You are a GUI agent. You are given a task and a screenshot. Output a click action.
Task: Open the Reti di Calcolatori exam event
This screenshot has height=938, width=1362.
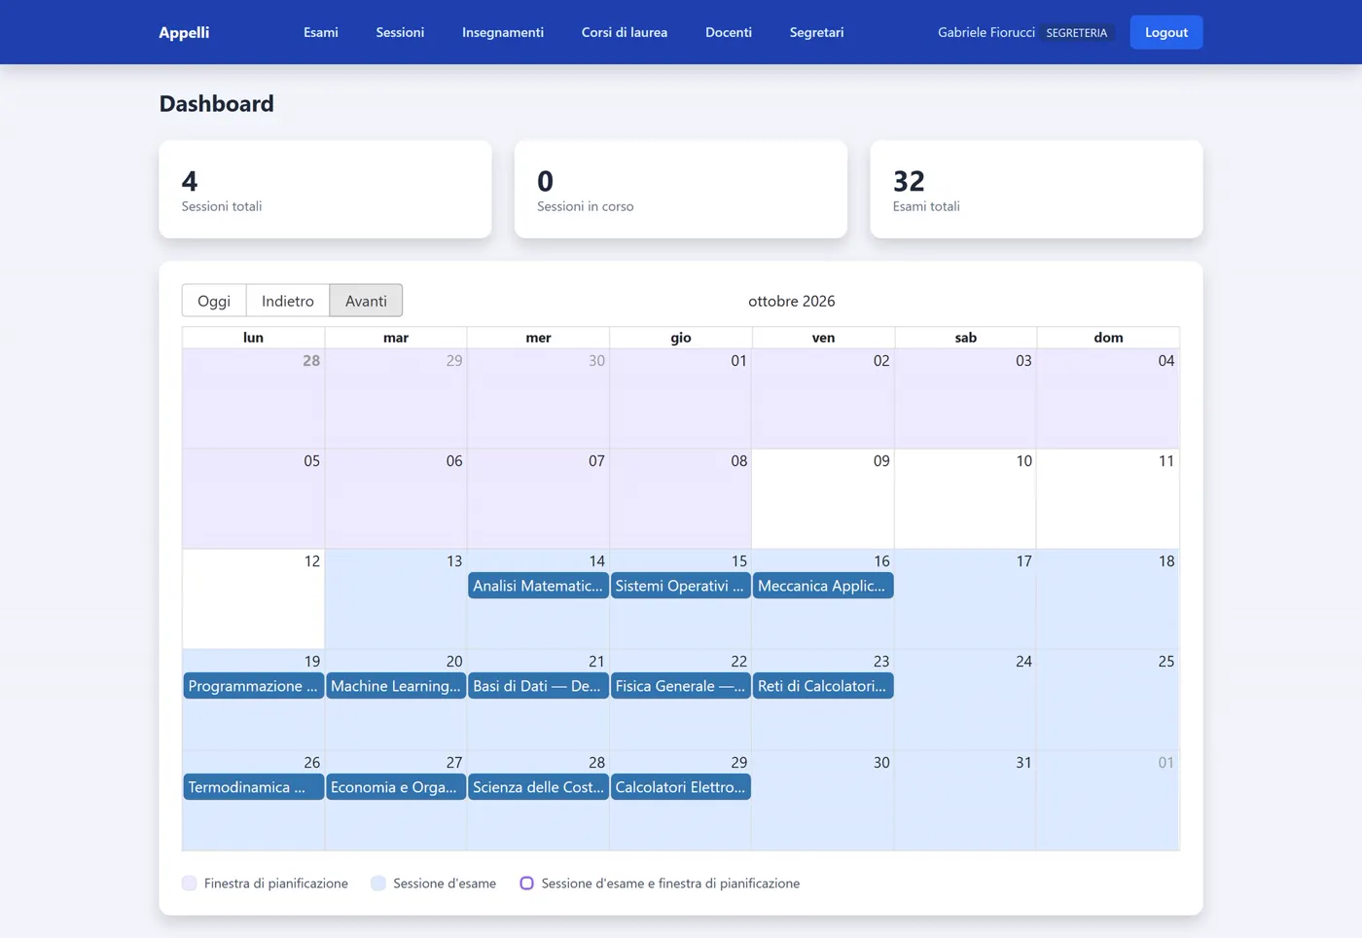coord(823,686)
